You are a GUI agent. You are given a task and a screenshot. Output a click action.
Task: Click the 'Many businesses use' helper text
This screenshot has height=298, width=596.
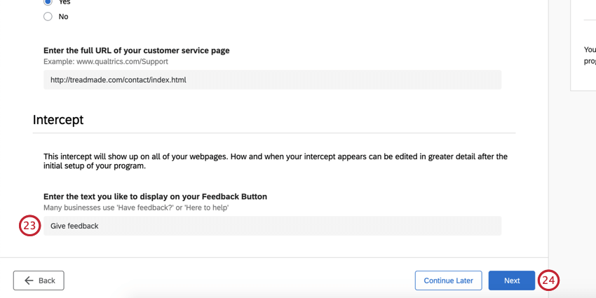click(136, 208)
